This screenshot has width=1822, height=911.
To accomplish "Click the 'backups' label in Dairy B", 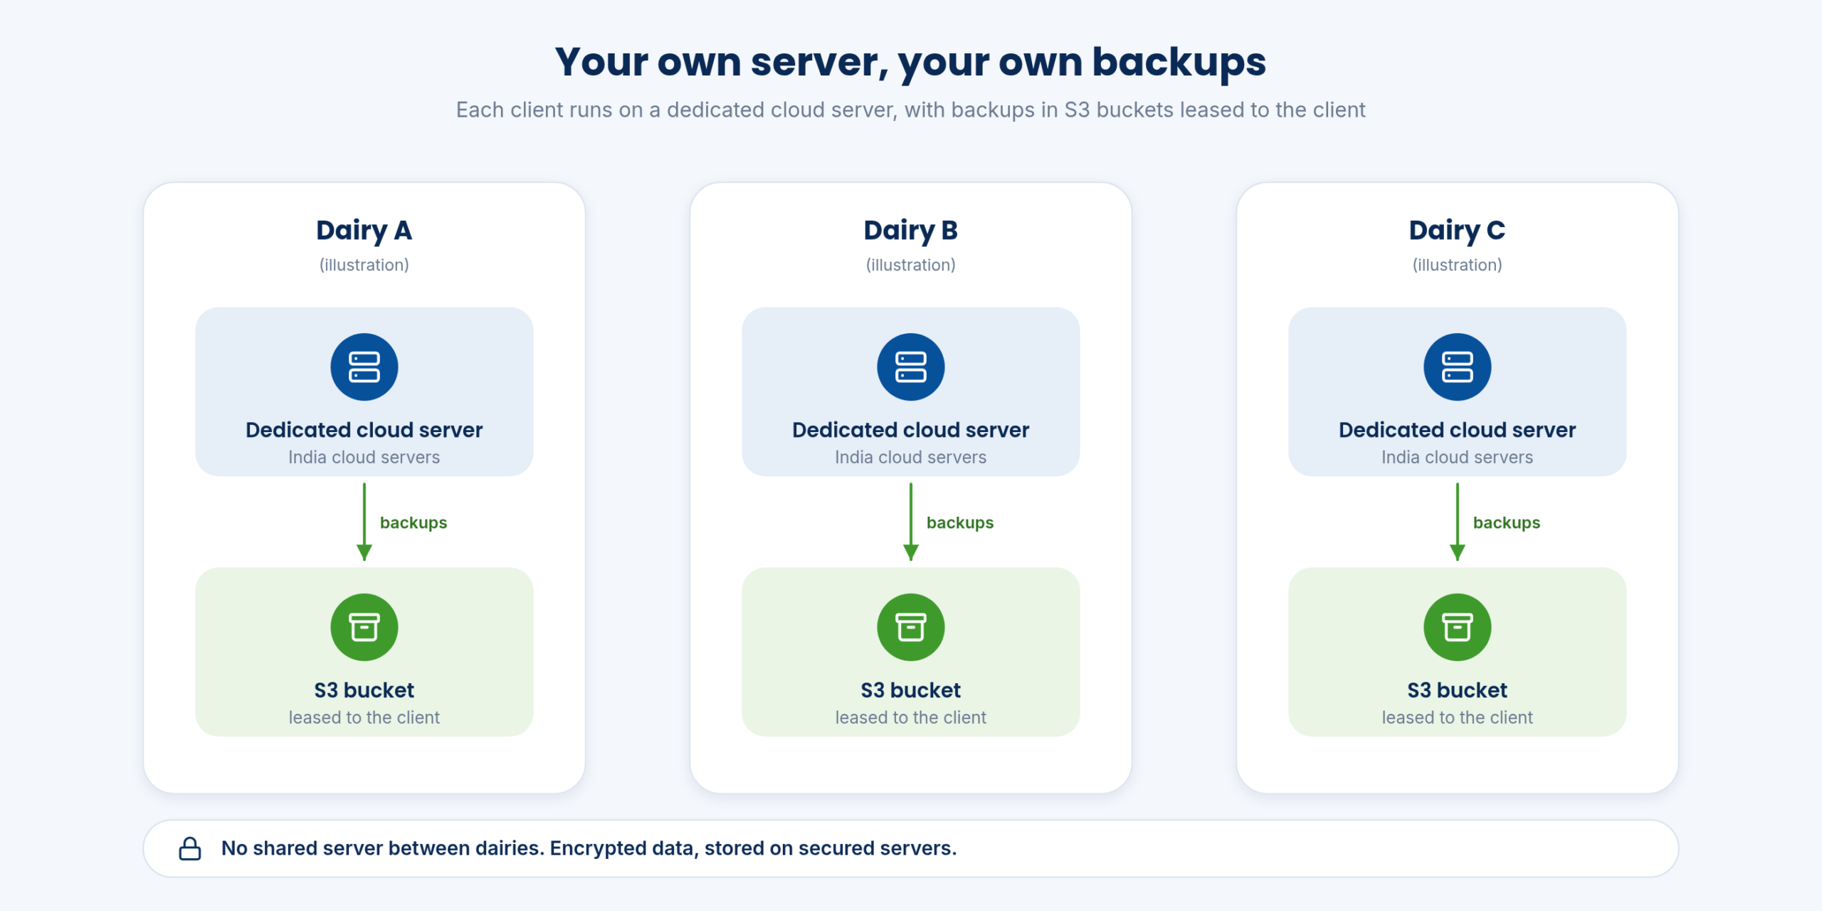I will (x=960, y=523).
